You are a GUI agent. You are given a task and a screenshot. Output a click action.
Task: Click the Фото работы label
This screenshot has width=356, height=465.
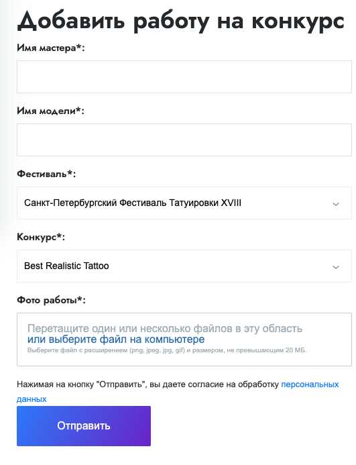click(x=51, y=300)
